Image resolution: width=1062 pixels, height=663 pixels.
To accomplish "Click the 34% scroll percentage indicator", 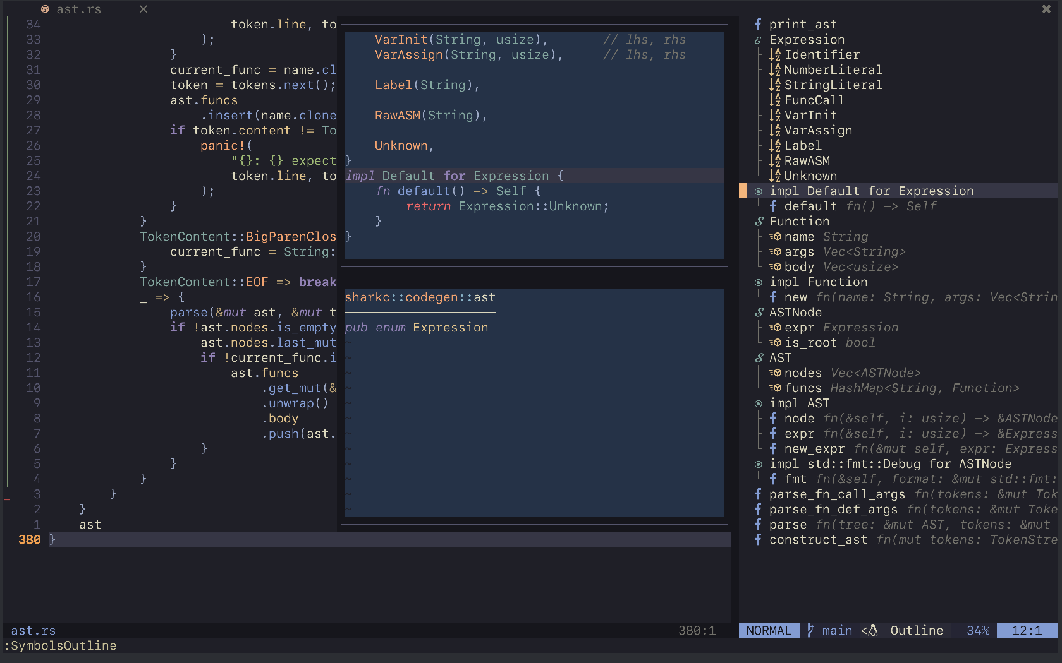I will pyautogui.click(x=977, y=630).
